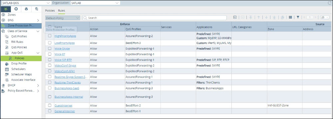Click the Drop Profile icon

click(7, 63)
